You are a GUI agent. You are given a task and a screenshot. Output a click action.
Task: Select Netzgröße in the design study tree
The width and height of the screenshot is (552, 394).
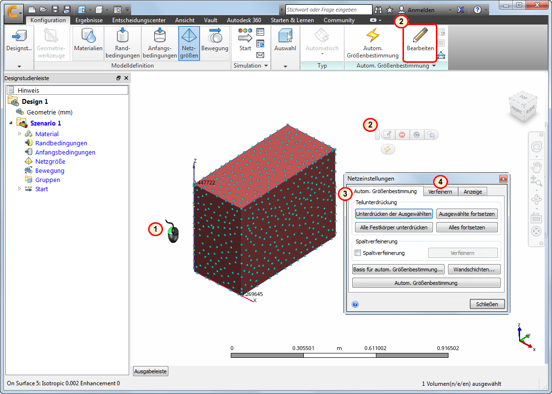tap(50, 161)
